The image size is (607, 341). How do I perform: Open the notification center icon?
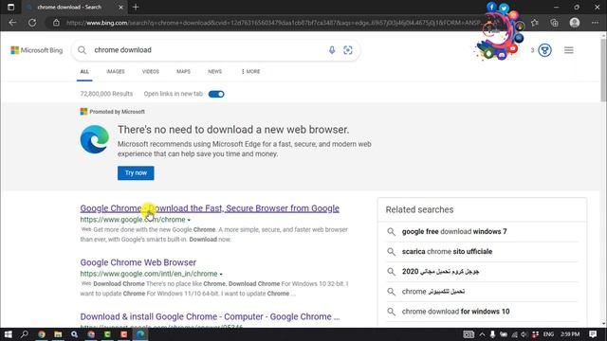[593, 334]
